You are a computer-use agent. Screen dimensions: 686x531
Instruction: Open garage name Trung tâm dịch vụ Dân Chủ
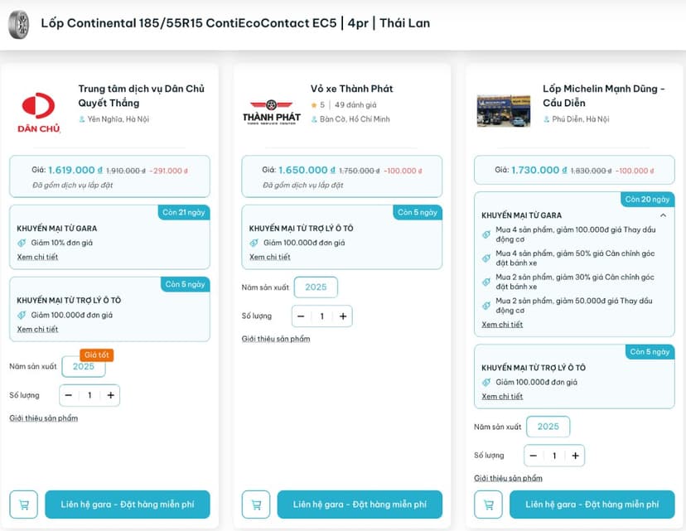[141, 96]
